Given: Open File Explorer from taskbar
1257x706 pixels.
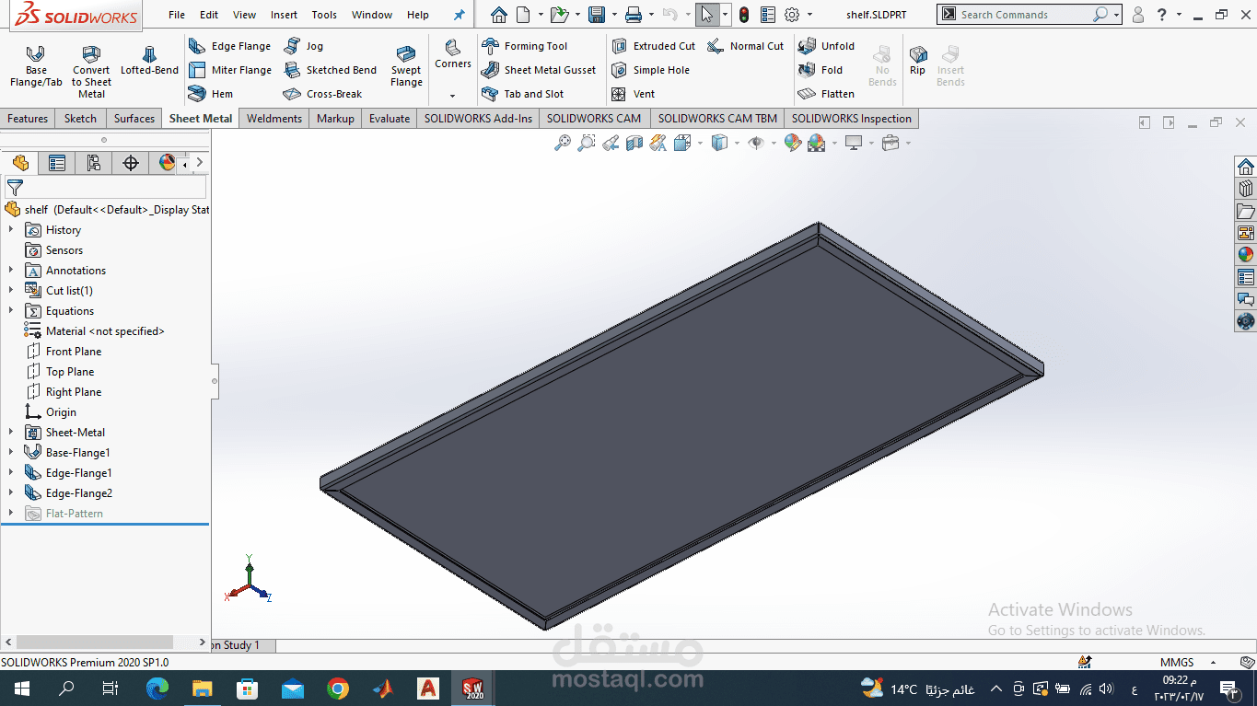Looking at the screenshot, I should click(x=203, y=688).
